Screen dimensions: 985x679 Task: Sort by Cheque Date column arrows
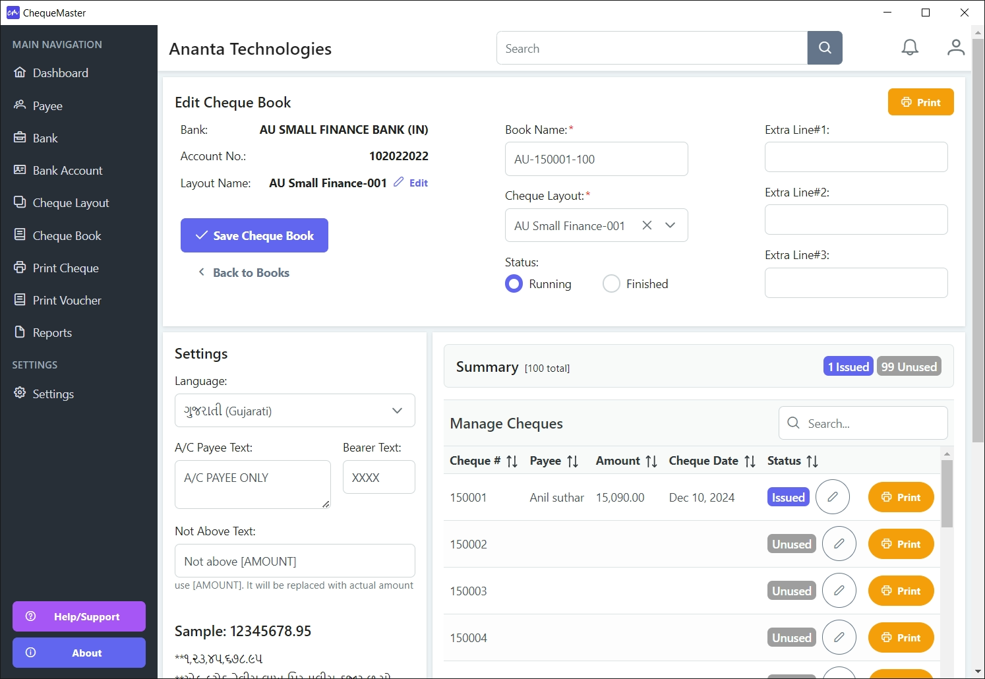750,461
